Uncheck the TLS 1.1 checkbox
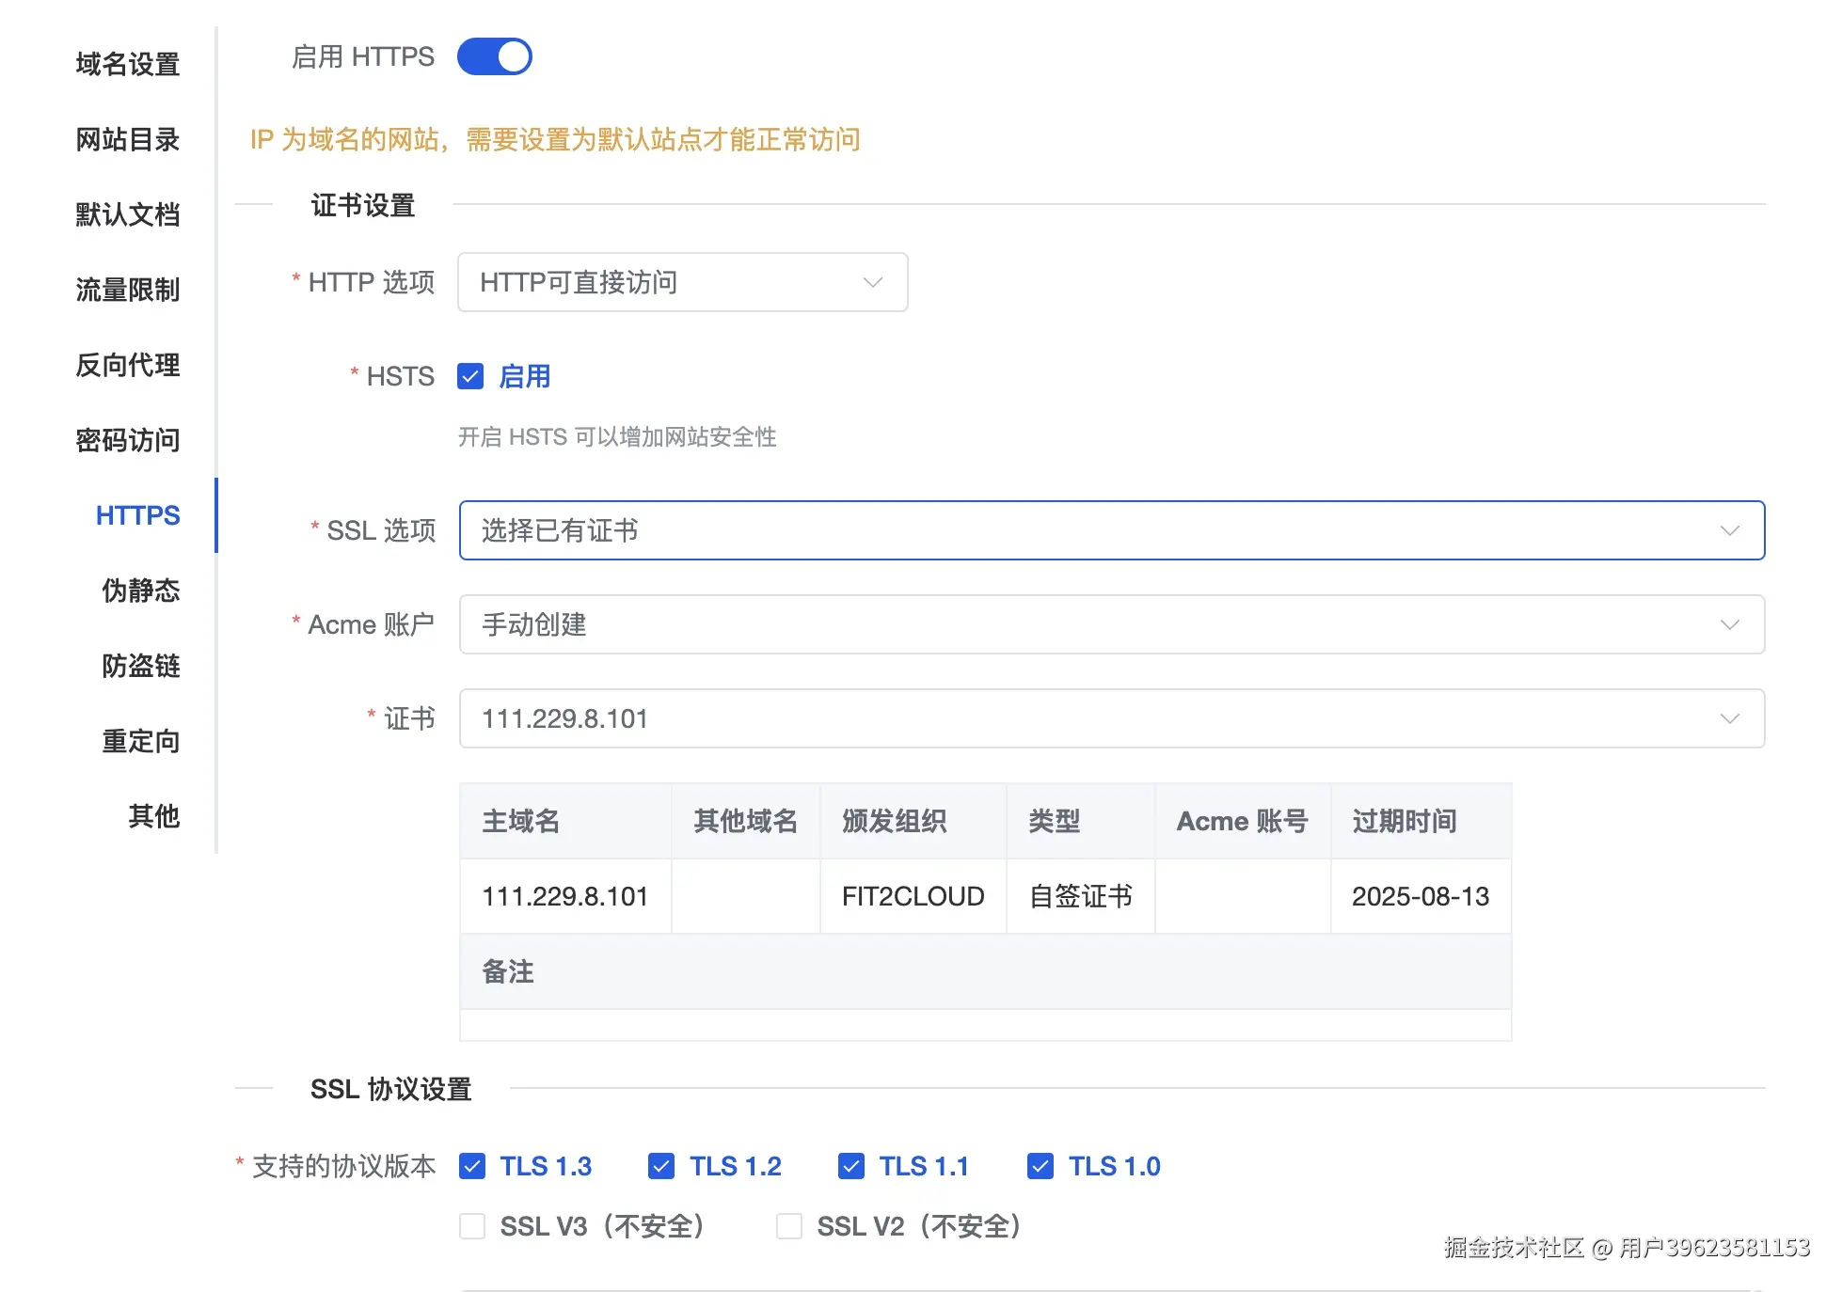The height and width of the screenshot is (1292, 1842). (x=851, y=1166)
